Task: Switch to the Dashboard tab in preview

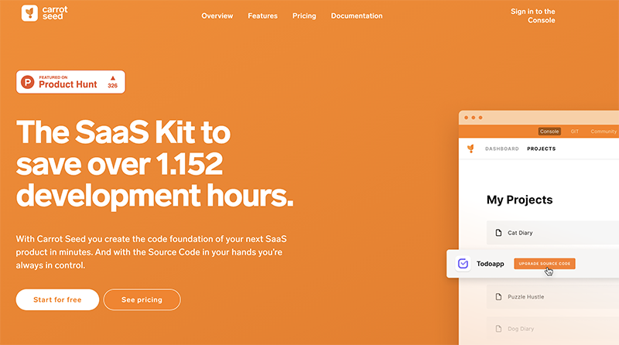Action: click(502, 149)
